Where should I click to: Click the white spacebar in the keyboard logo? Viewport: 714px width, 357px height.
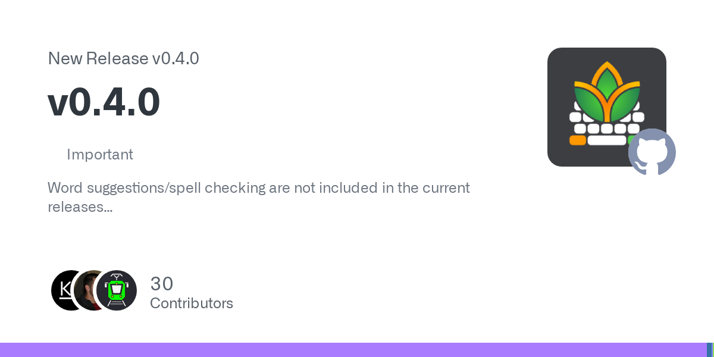tap(606, 140)
